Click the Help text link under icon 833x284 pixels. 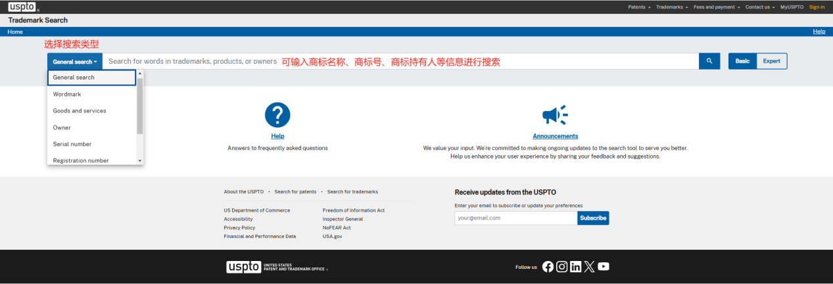277,136
